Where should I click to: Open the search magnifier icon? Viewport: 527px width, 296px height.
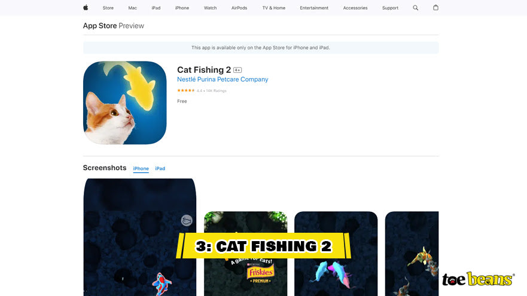(x=415, y=8)
